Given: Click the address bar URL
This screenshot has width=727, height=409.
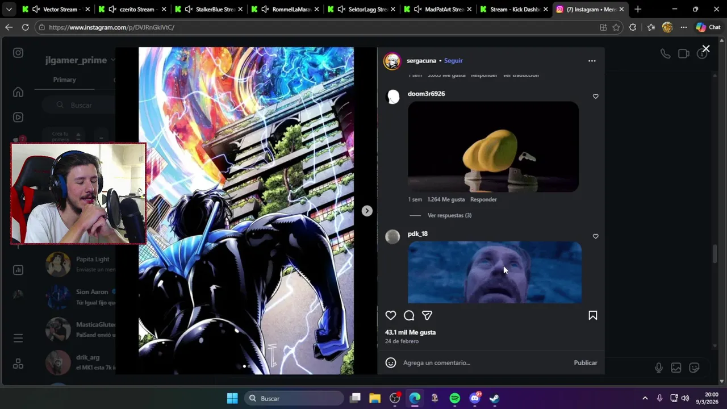Looking at the screenshot, I should (111, 27).
